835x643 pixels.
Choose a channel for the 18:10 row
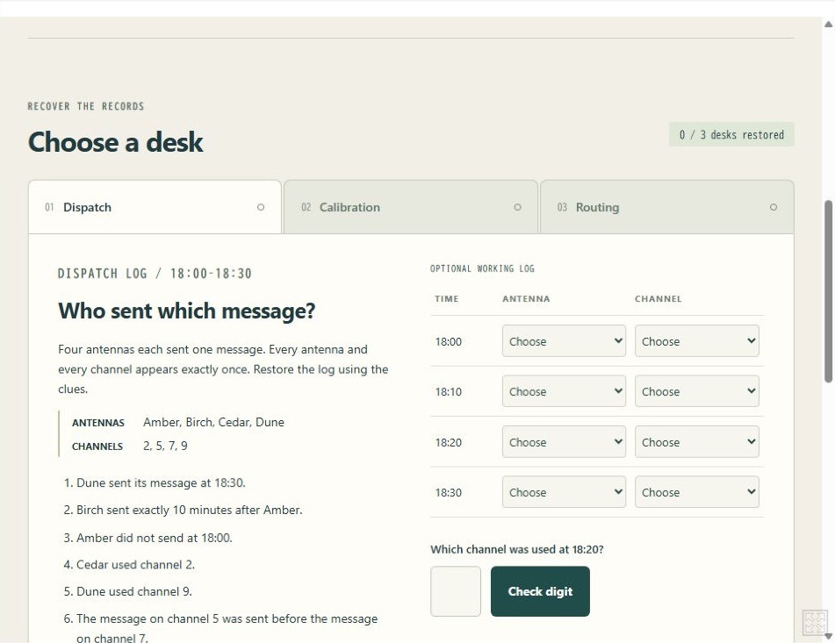tap(696, 391)
